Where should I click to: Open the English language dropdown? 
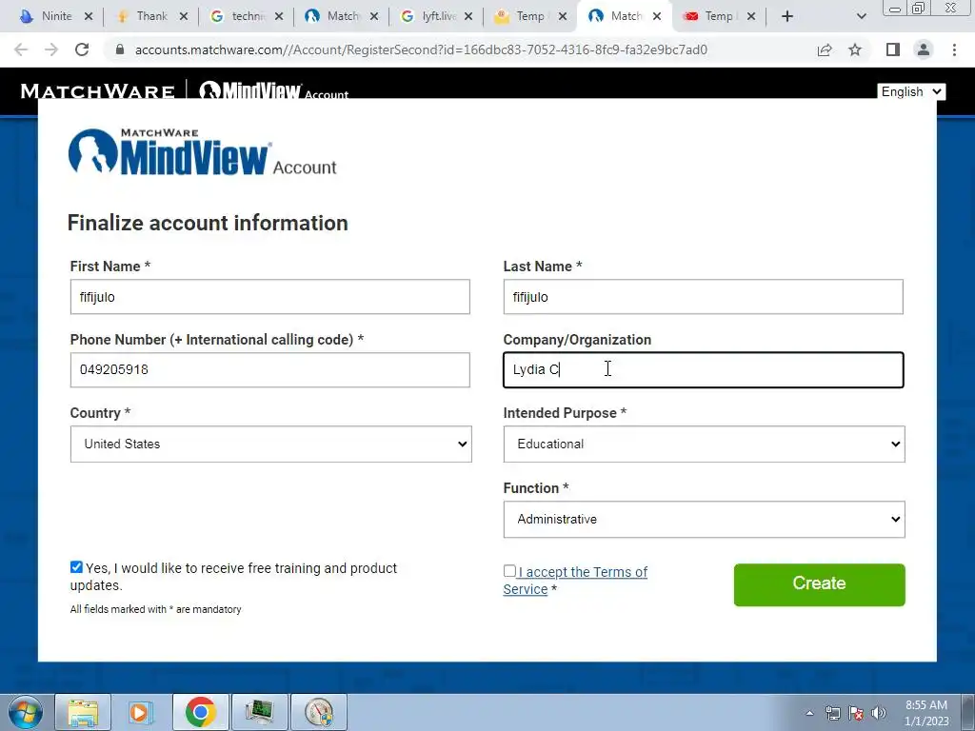911,92
